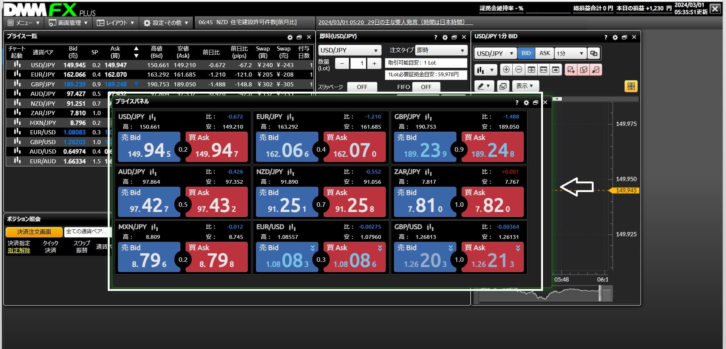The image size is (726, 349).
Task: Click the 決済注文画面 button
Action: (34, 232)
